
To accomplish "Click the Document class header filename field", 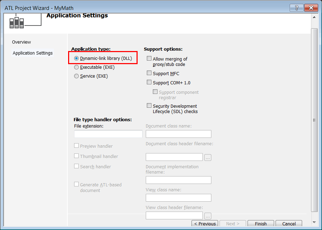I will pyautogui.click(x=174, y=157).
